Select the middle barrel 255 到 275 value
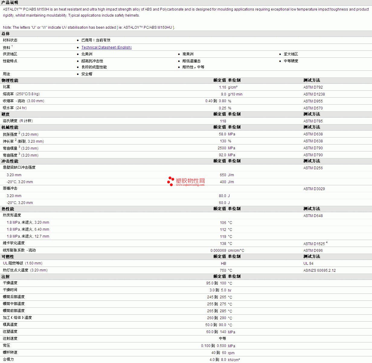The width and height of the screenshot is (372, 363). 216,304
